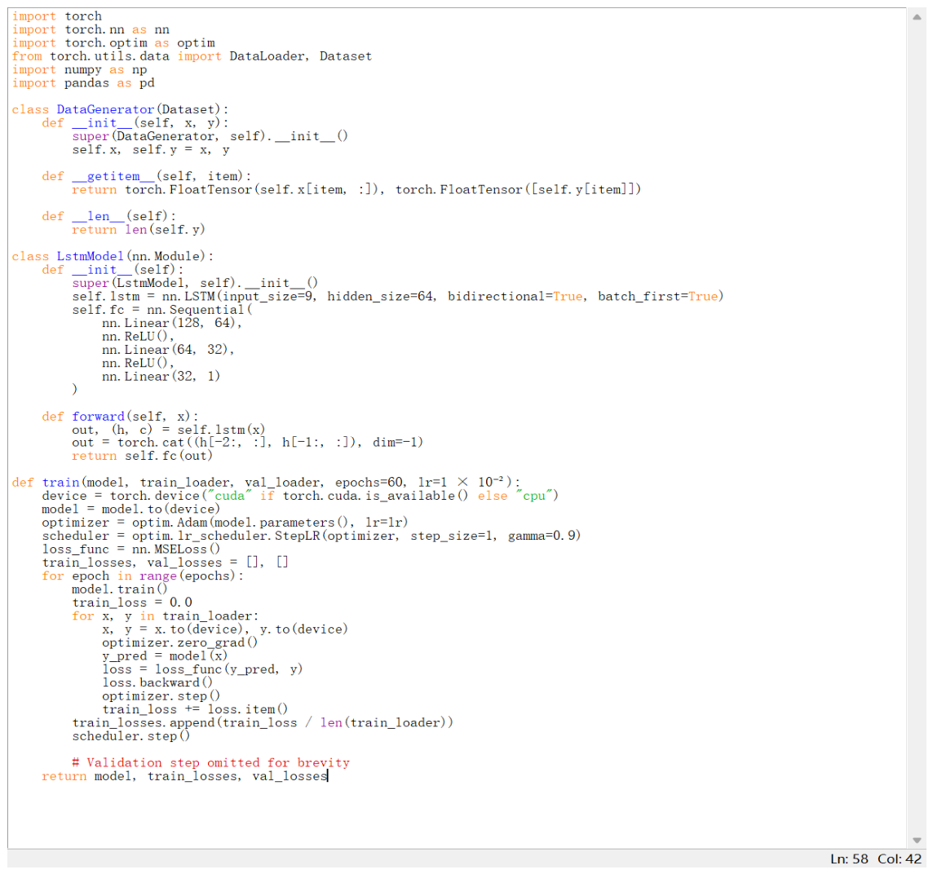933x874 pixels.
Task: Click the scrollbar down arrow
Action: tap(917, 840)
